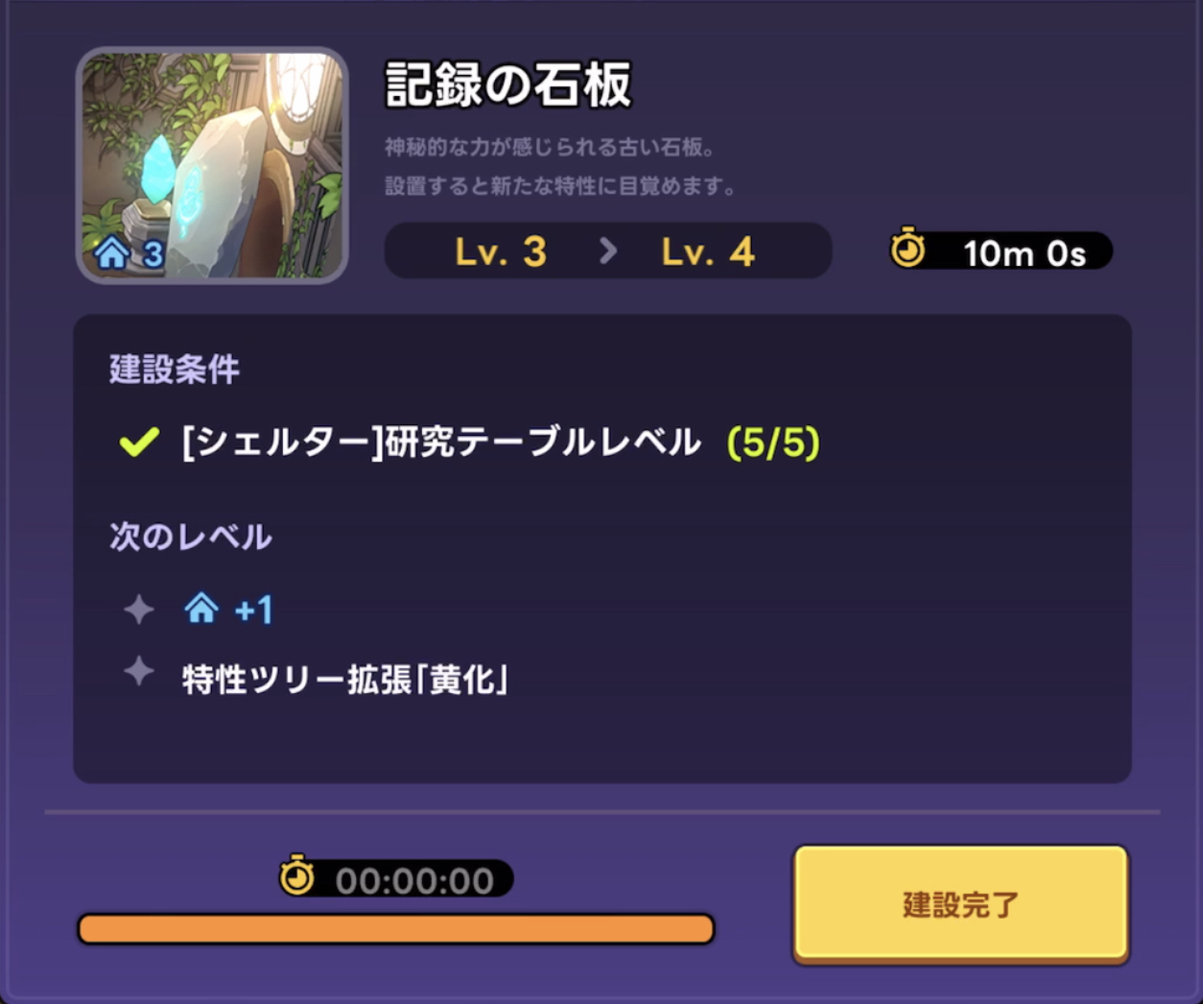Click the green checkmark for research table requirement
Viewport: 1203px width, 1004px height.
pyautogui.click(x=139, y=442)
